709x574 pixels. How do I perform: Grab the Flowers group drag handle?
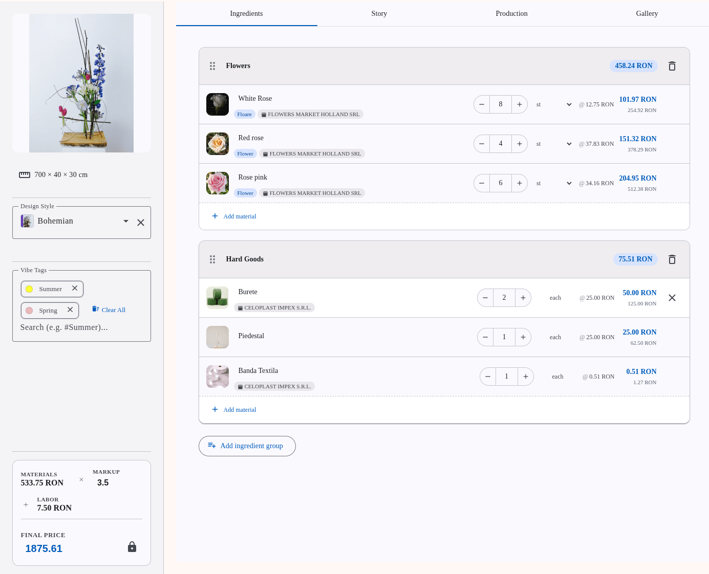click(x=212, y=66)
